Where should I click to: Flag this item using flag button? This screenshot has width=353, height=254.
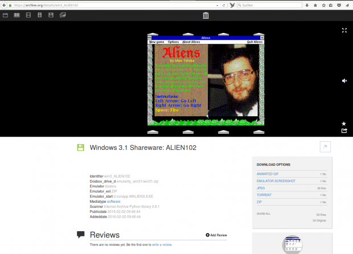pyautogui.click(x=325, y=146)
